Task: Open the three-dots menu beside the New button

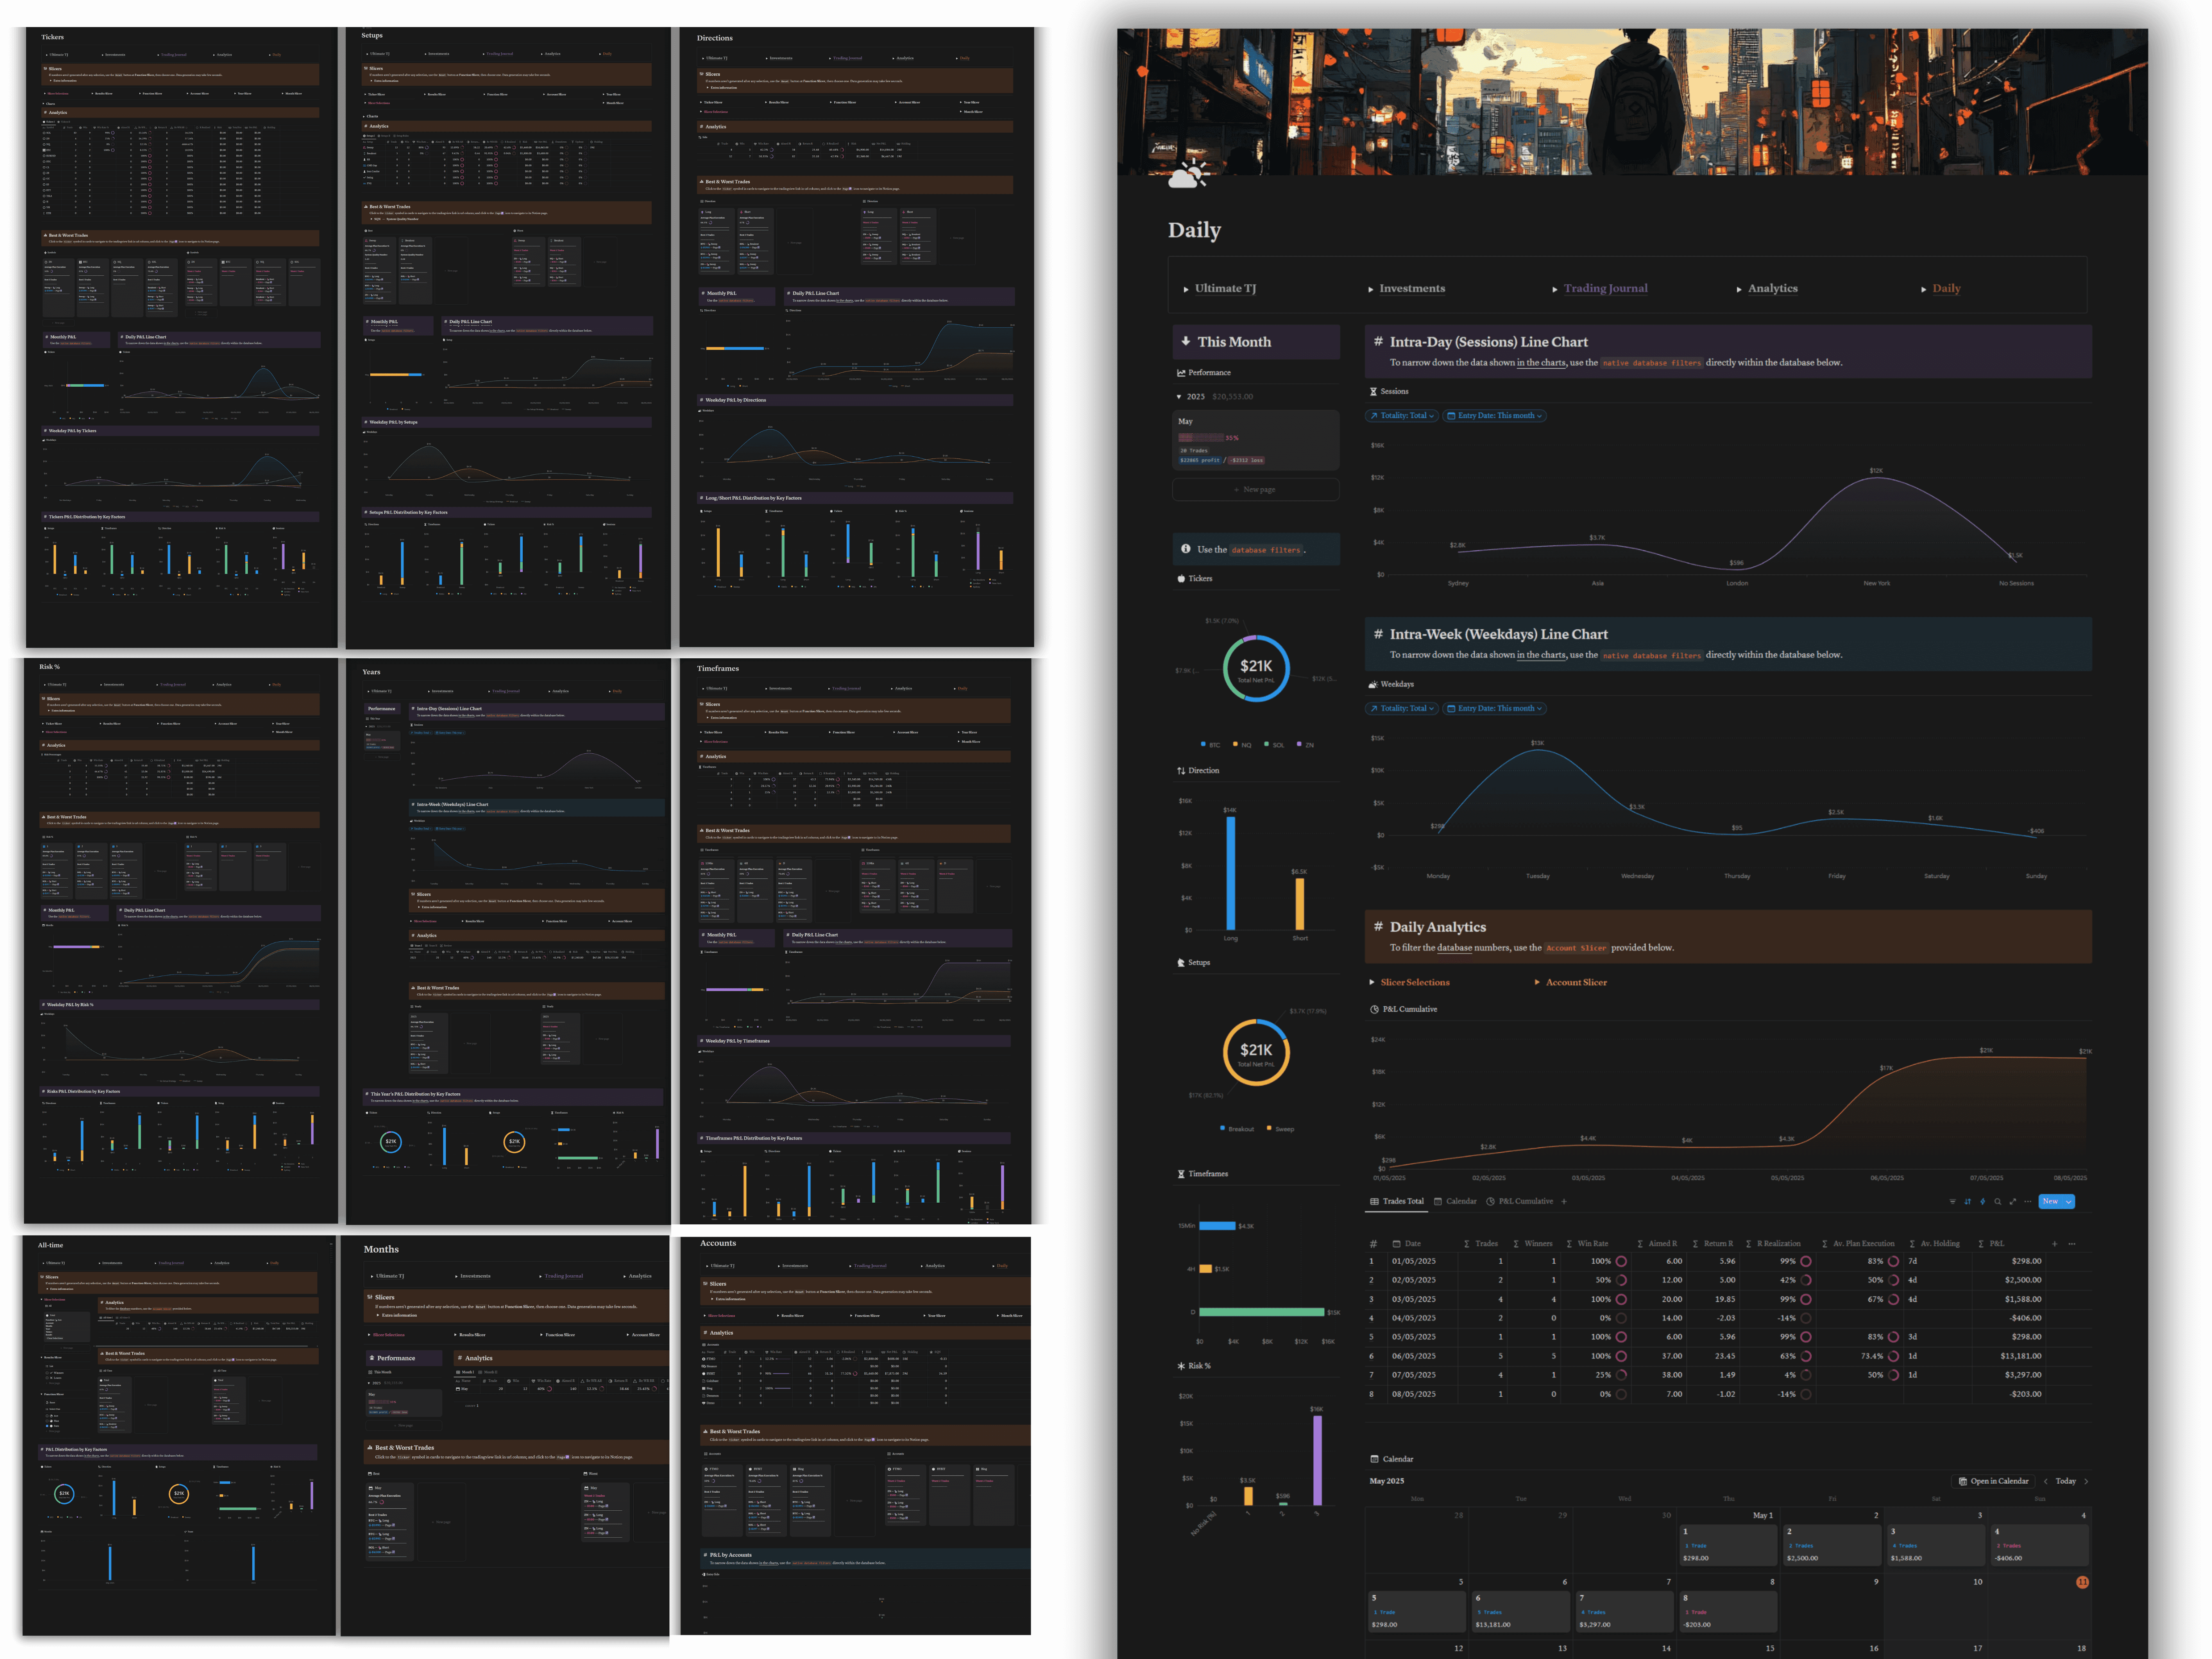Action: click(2028, 1201)
